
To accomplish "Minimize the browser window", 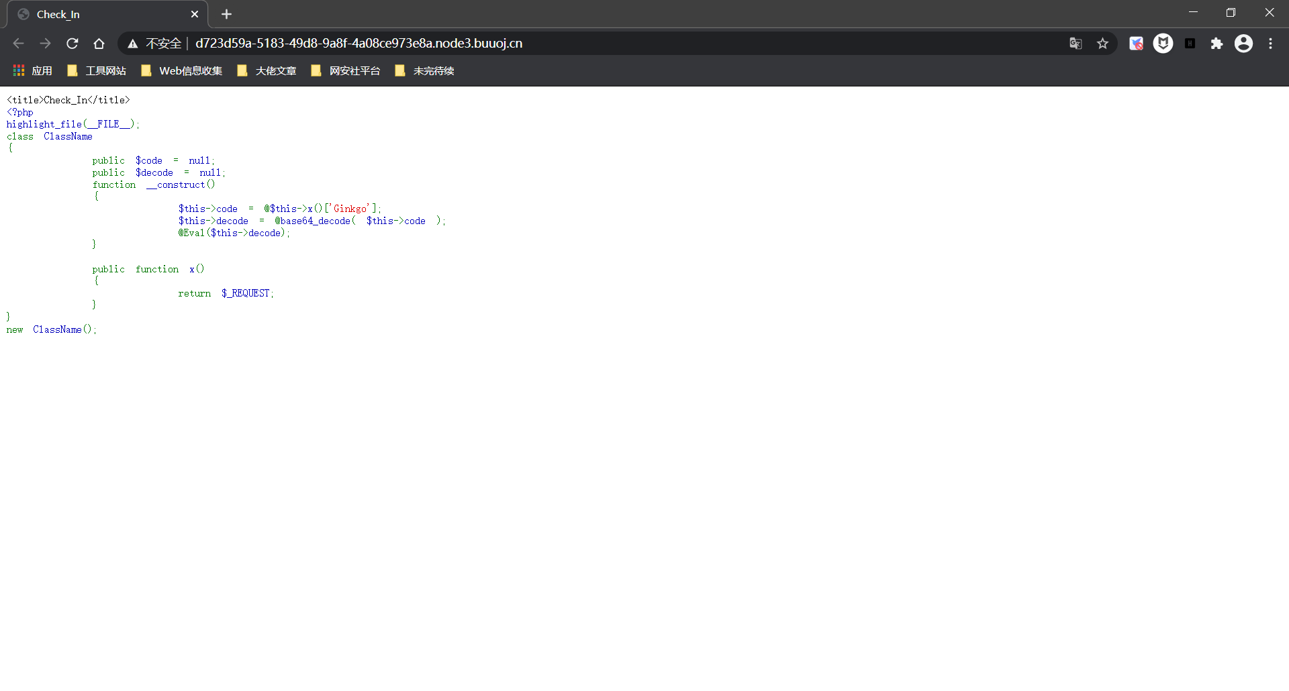I will click(1193, 13).
